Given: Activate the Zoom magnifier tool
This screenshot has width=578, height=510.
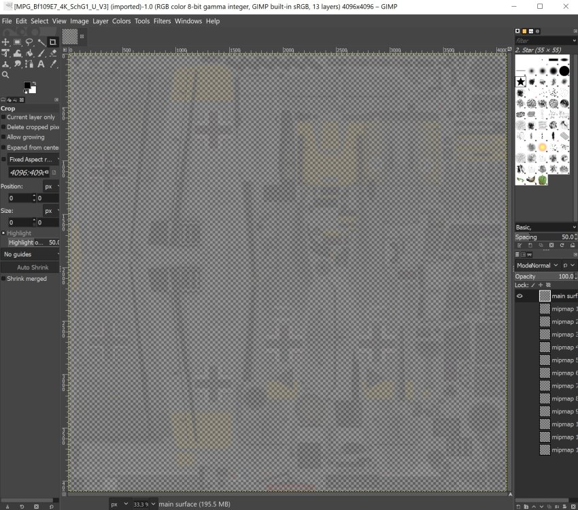Looking at the screenshot, I should pyautogui.click(x=5, y=75).
